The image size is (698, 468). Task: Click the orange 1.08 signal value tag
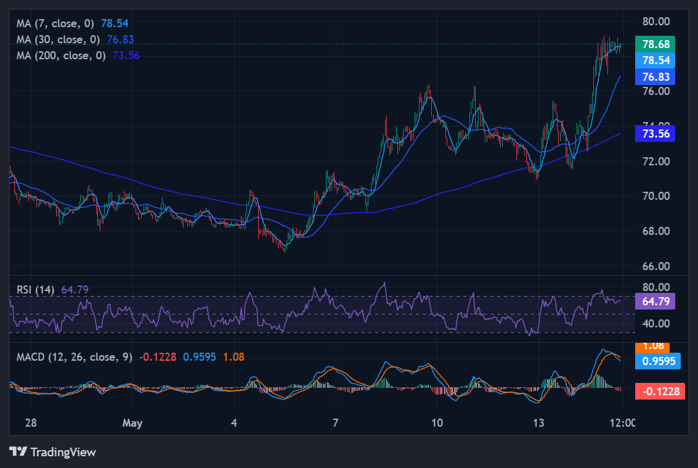coord(652,347)
